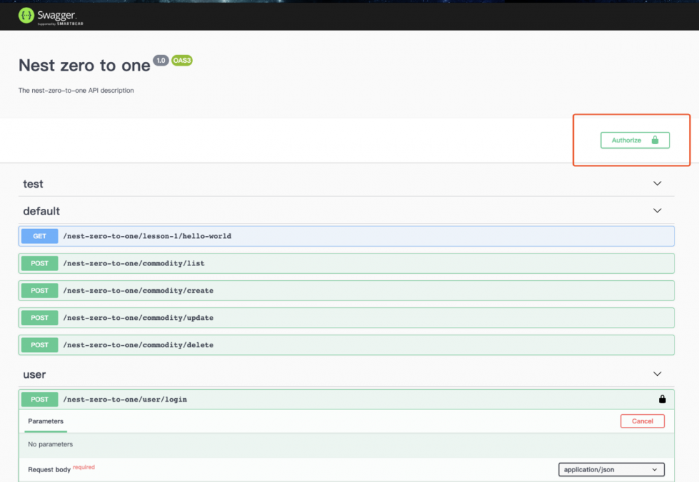This screenshot has width=699, height=482.
Task: Click the Swagger logo icon
Action: coord(27,15)
